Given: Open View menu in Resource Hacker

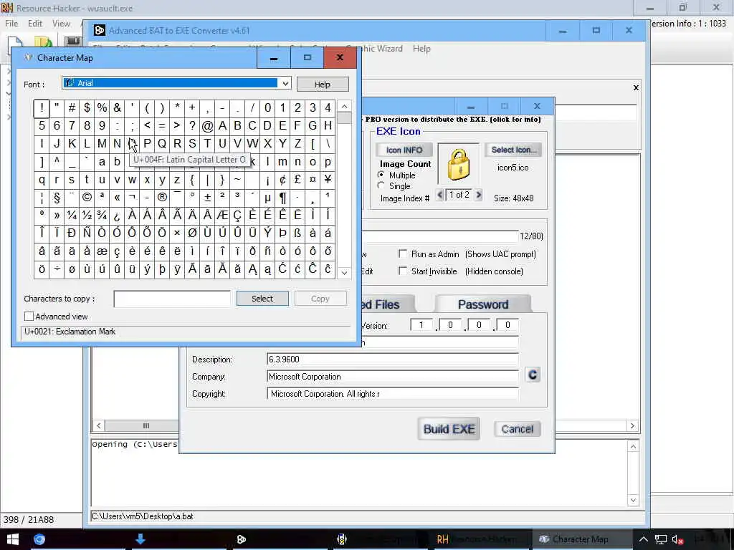Looking at the screenshot, I should click(61, 24).
